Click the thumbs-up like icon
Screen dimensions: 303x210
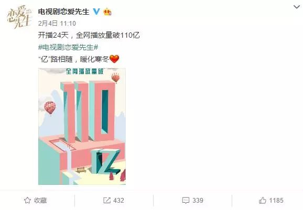(263, 201)
